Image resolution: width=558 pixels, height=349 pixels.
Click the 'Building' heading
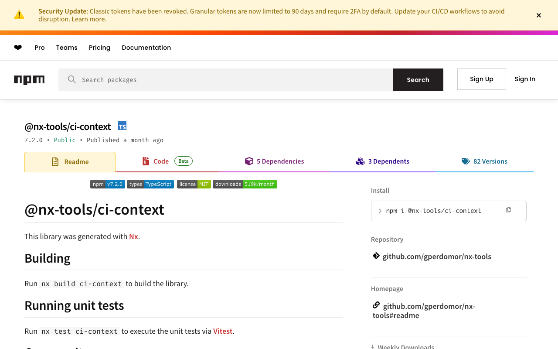pos(48,258)
